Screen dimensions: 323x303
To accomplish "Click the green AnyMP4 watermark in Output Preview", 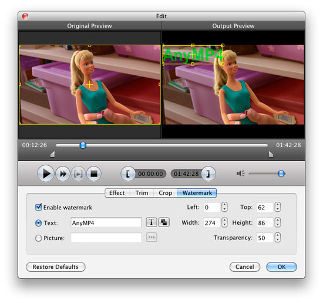I will pyautogui.click(x=193, y=55).
